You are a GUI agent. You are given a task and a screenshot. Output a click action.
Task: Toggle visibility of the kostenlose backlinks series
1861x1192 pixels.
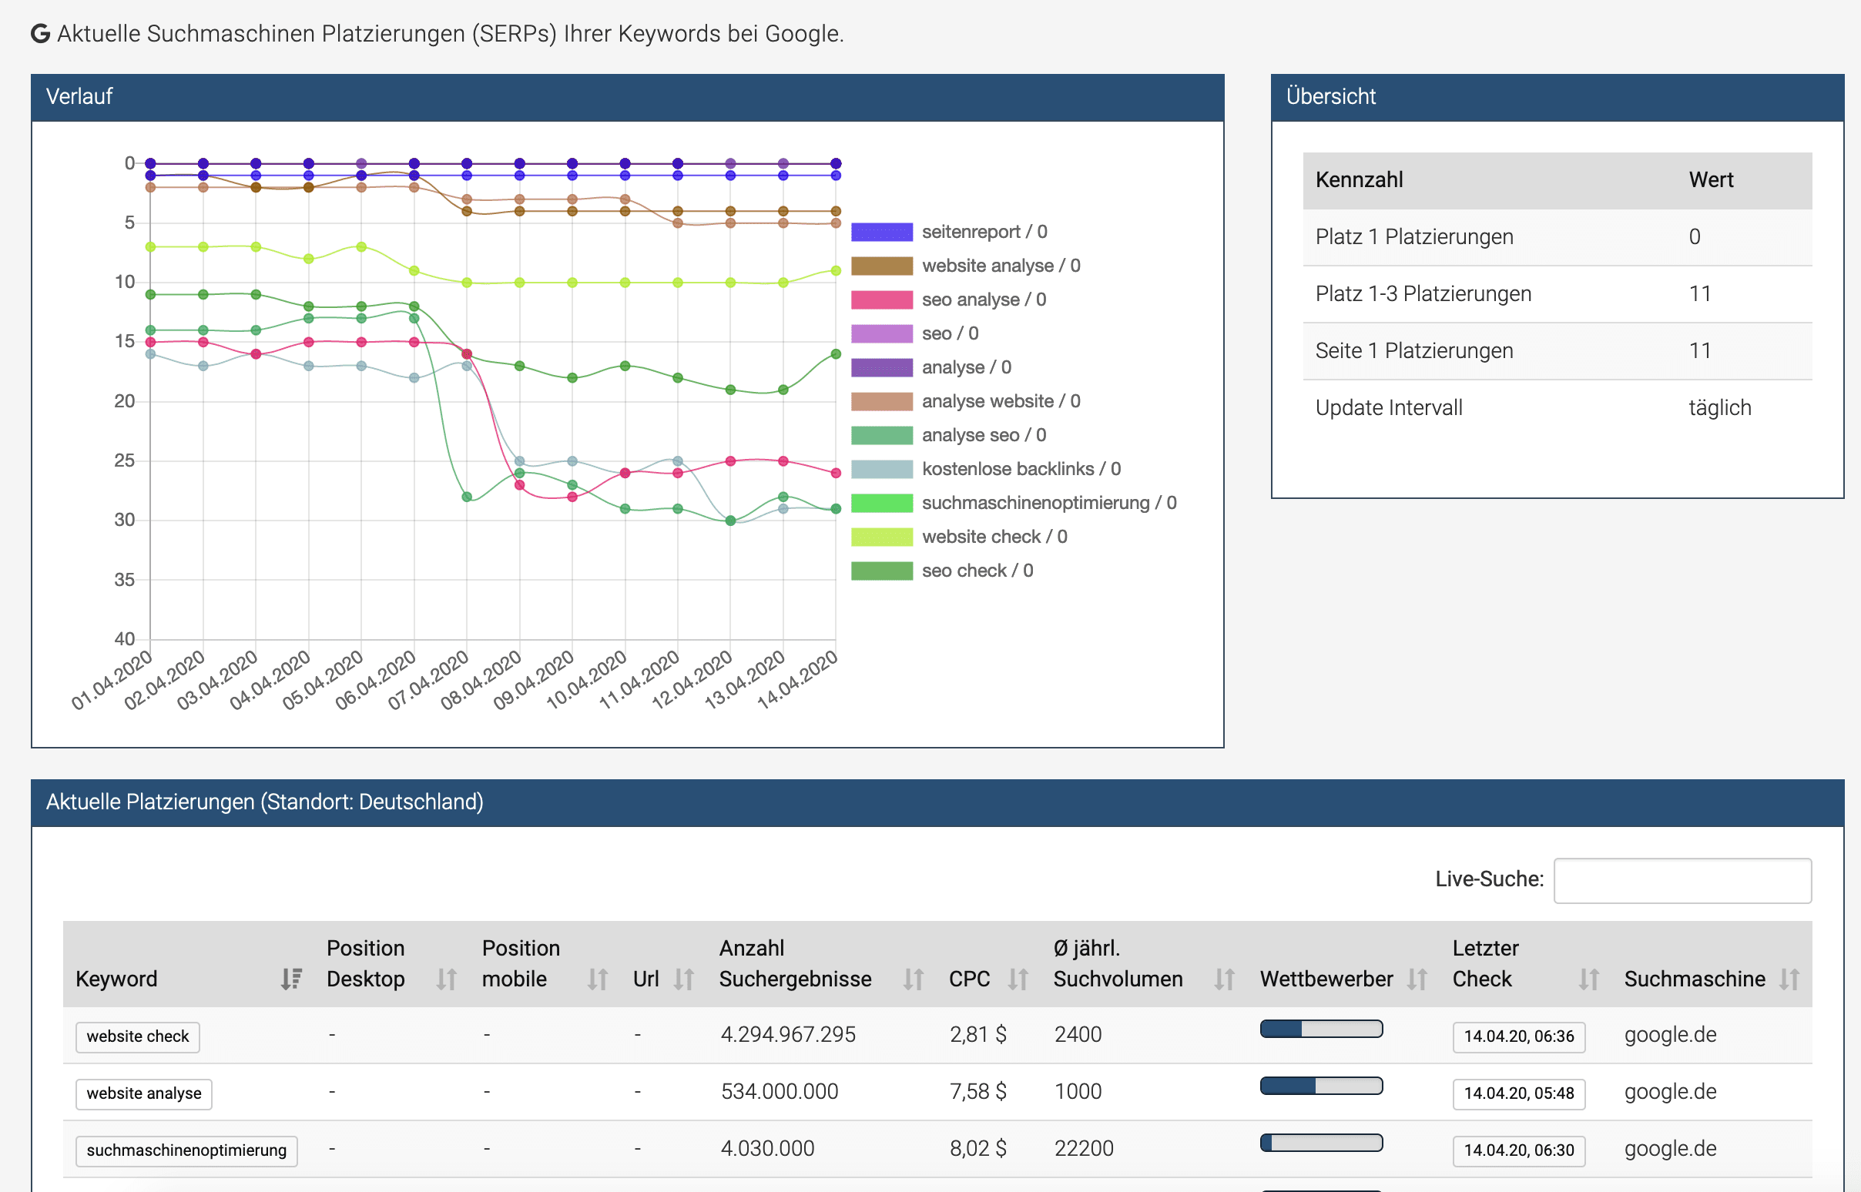(882, 468)
